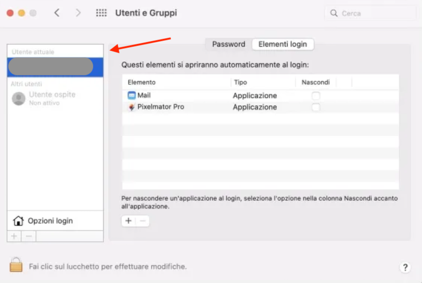Enable Nascondi for Pixelmator Pro

click(x=316, y=107)
